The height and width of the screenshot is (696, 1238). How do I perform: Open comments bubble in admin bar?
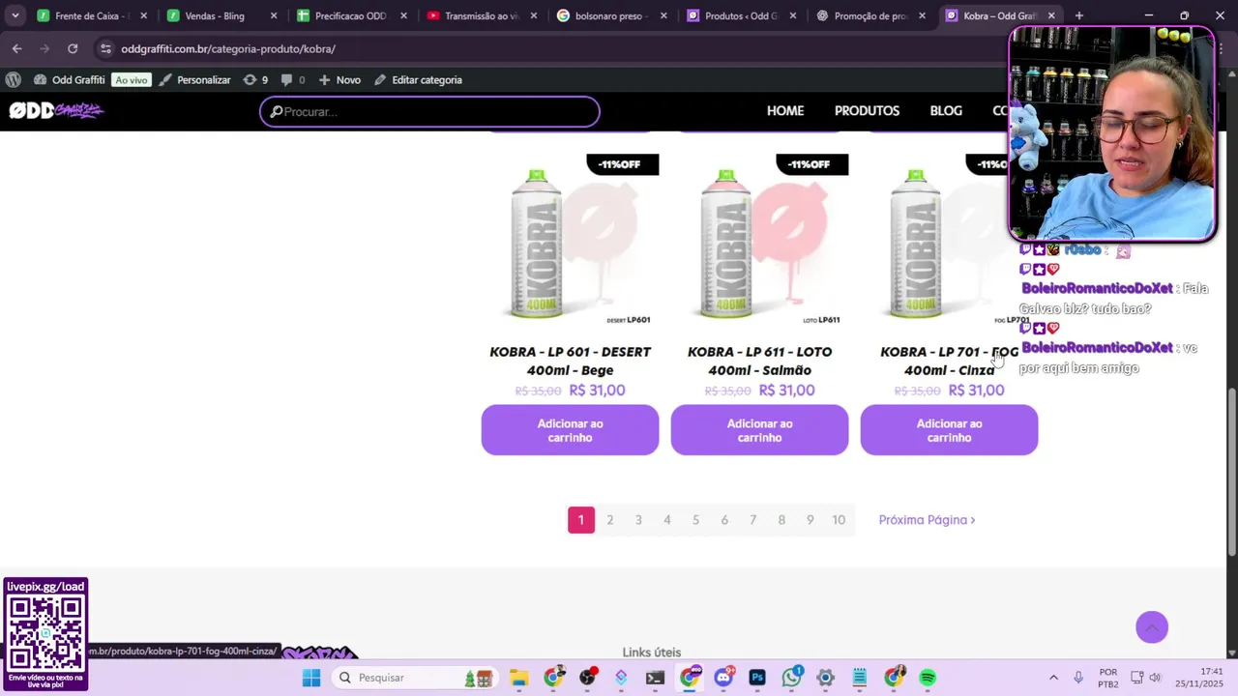click(x=292, y=80)
